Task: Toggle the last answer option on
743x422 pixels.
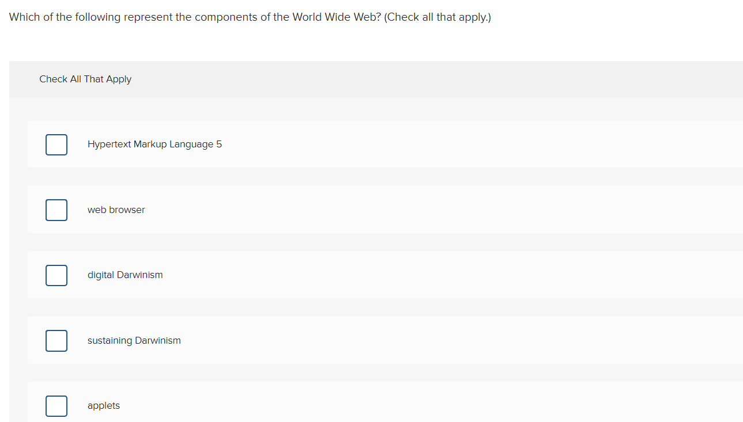Action: point(56,406)
